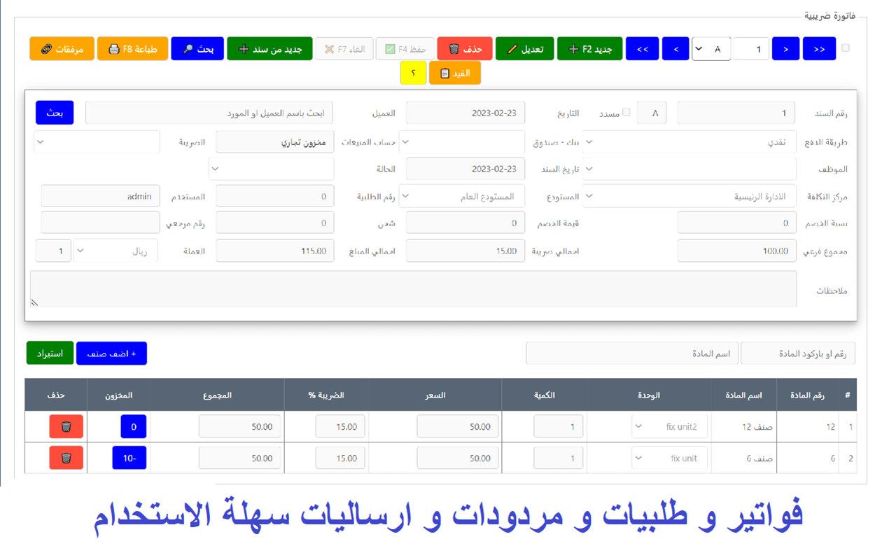Click the ملاحظات notes text area
The height and width of the screenshot is (546, 875).
413,288
